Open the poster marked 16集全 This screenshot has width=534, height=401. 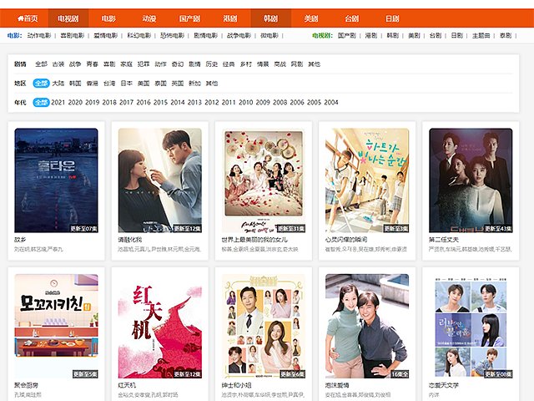(367, 327)
